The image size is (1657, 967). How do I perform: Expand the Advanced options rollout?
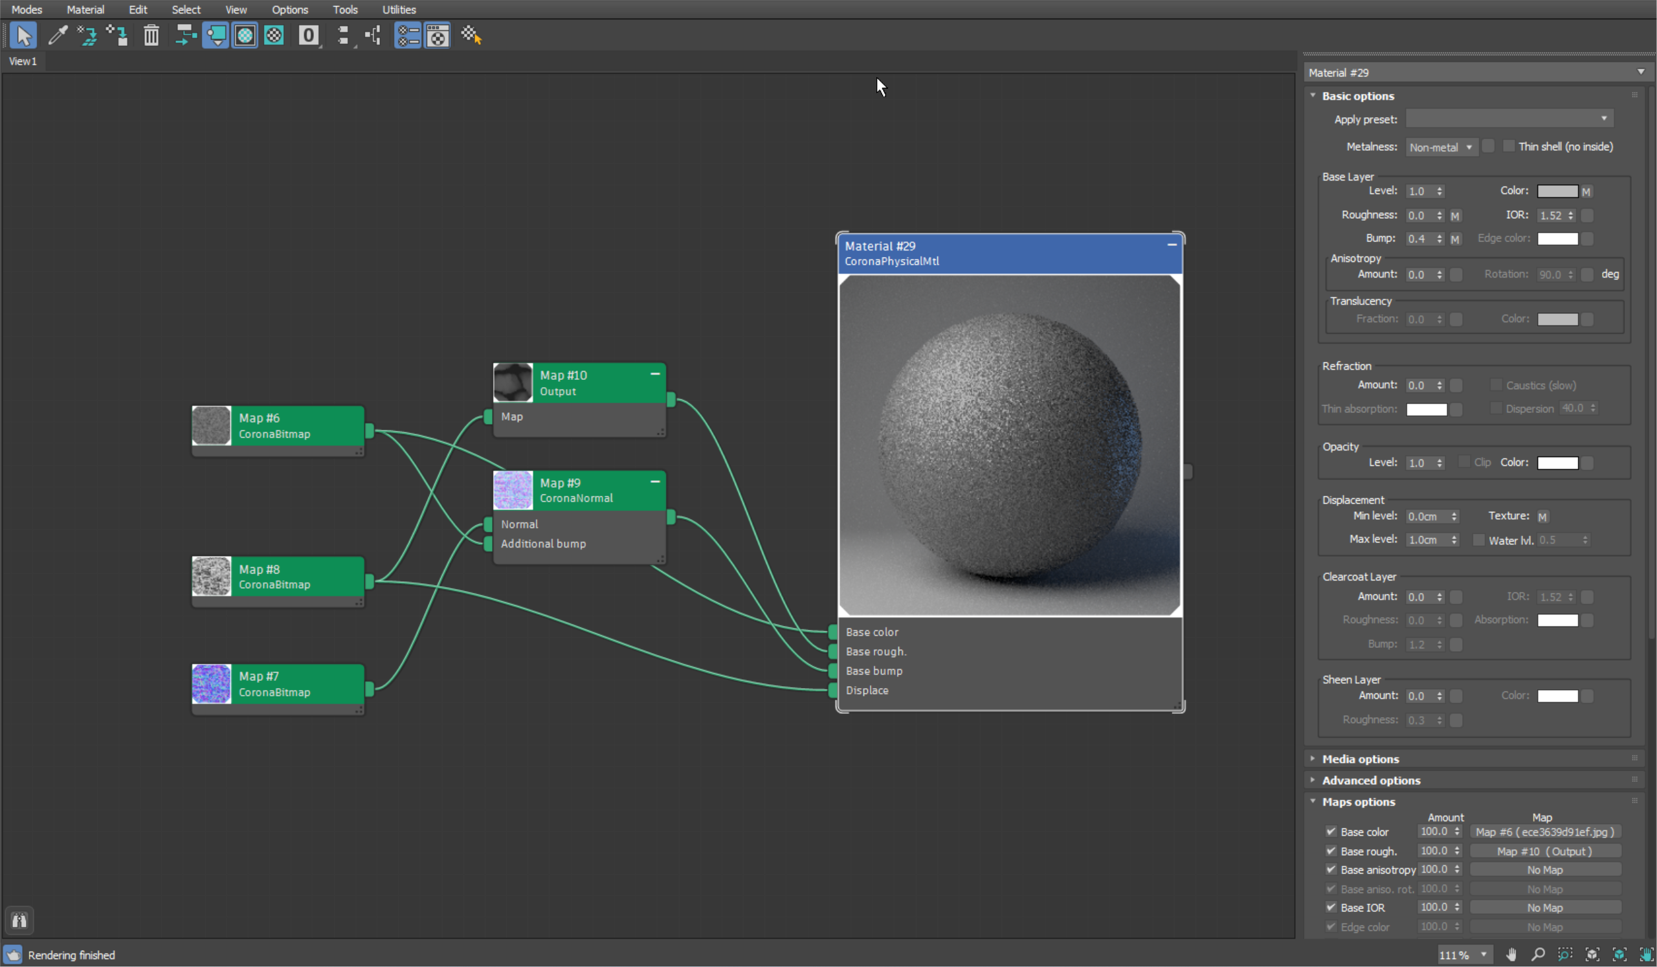tap(1372, 781)
